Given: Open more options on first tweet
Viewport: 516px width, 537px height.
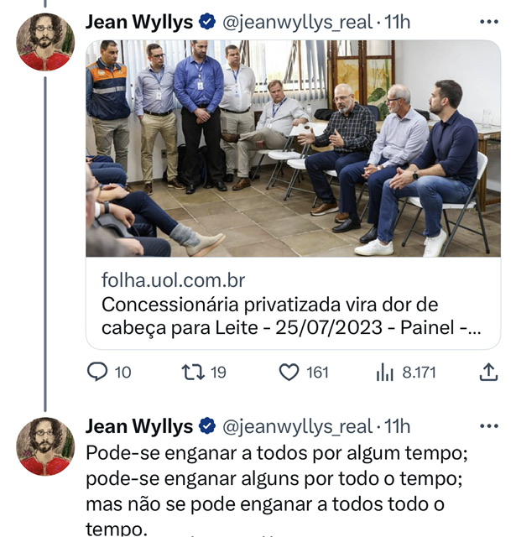Looking at the screenshot, I should pos(489,22).
